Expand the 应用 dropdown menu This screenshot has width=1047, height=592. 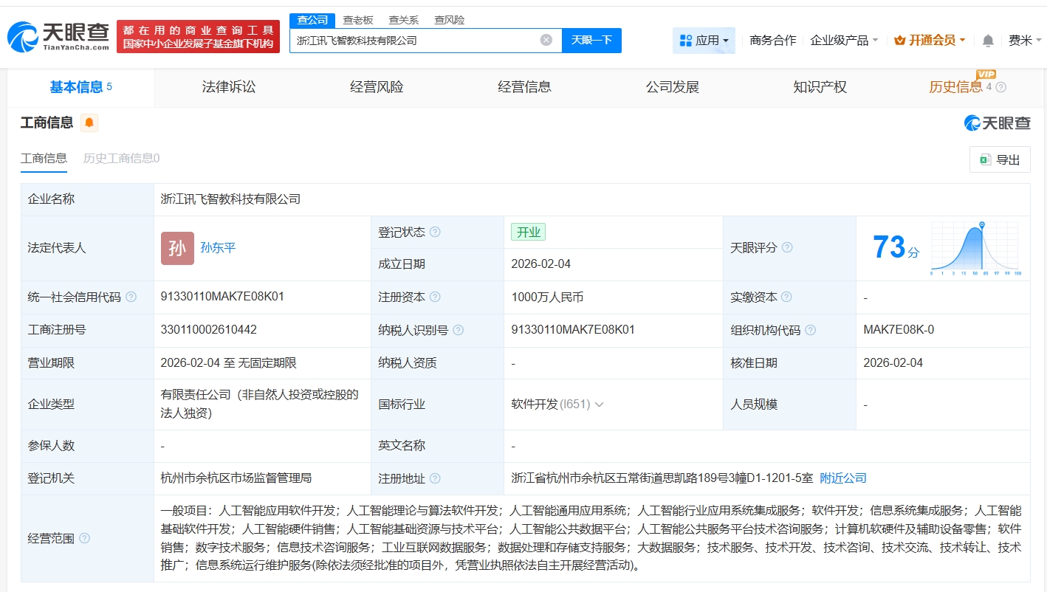704,41
